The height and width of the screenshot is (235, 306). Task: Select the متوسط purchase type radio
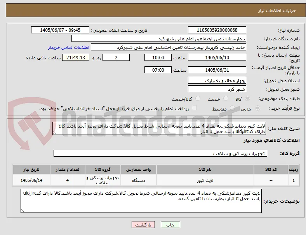(232, 108)
